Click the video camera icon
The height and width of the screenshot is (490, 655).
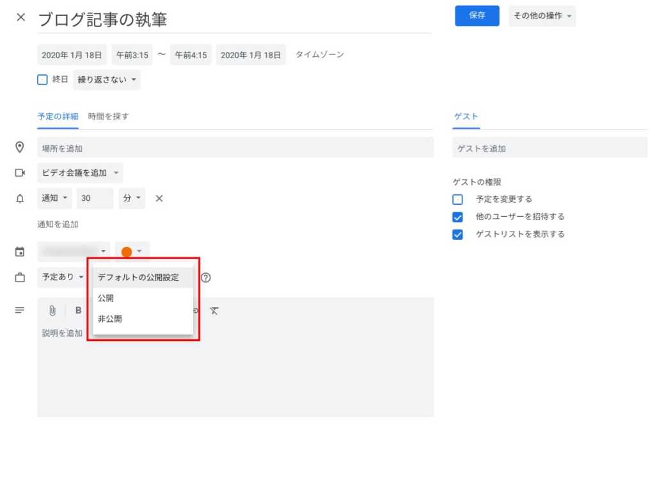click(20, 173)
